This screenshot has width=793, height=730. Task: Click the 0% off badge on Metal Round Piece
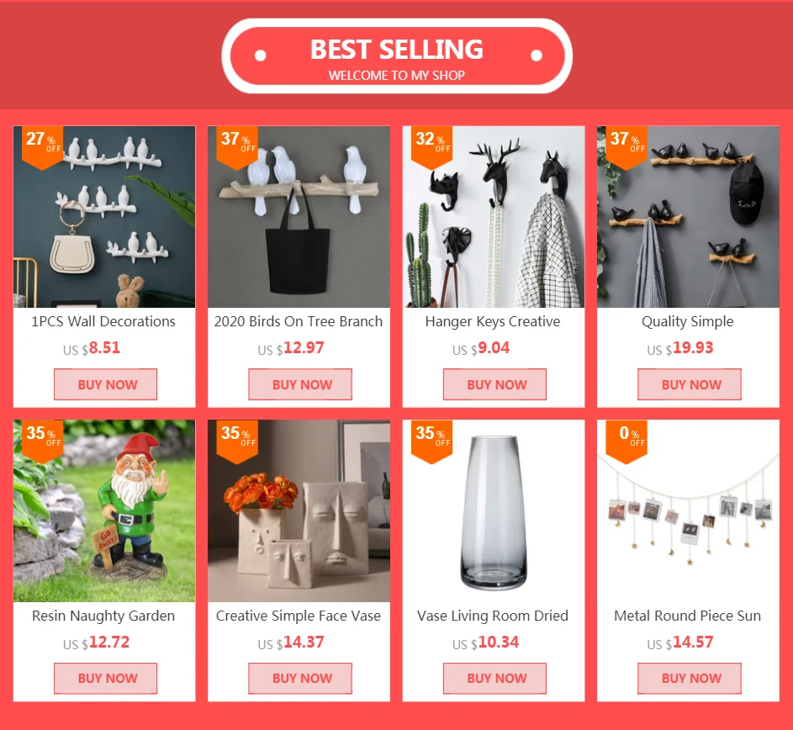point(626,442)
